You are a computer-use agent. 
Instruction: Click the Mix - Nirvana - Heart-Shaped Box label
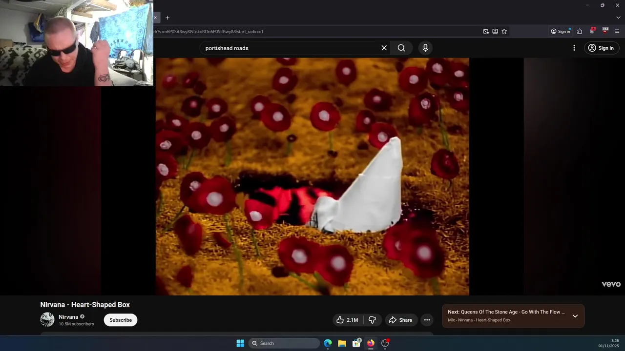(x=479, y=320)
